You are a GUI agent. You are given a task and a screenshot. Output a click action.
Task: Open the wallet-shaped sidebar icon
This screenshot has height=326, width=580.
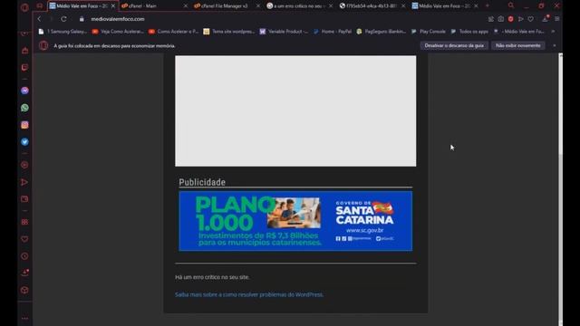pos(24,199)
